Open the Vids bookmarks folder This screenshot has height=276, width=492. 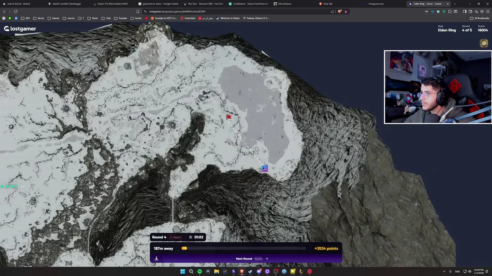[x=106, y=18]
